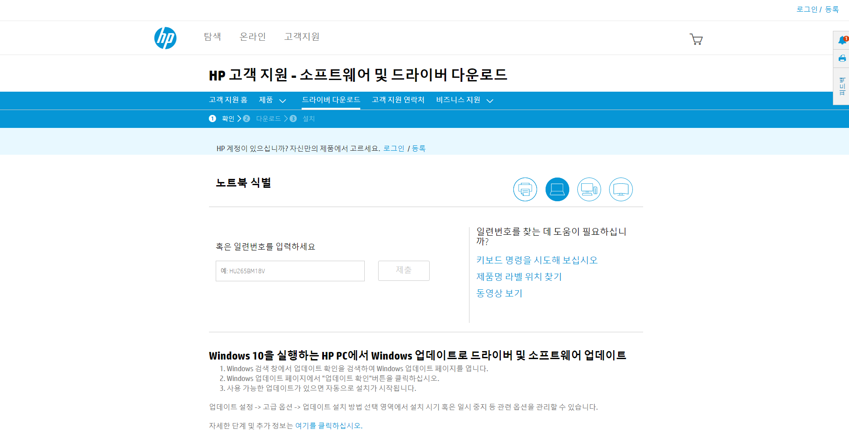The width and height of the screenshot is (849, 432).
Task: Click the 여기를 클릭하십시오 link
Action: (329, 426)
